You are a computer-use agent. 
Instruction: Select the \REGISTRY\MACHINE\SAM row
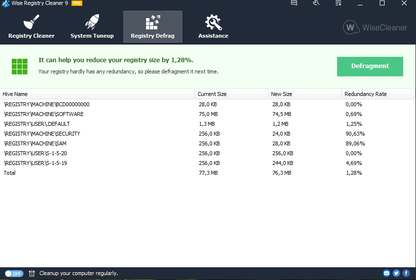click(207, 144)
